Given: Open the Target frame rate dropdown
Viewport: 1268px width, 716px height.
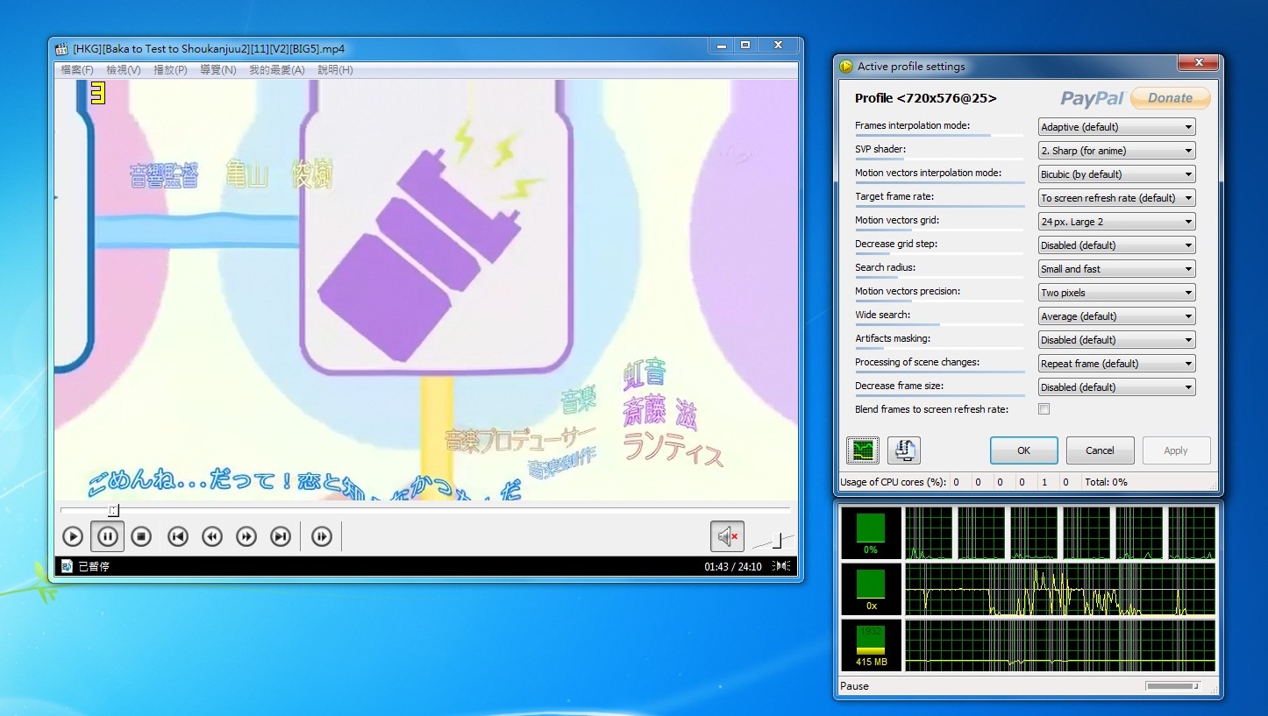Looking at the screenshot, I should [1116, 198].
